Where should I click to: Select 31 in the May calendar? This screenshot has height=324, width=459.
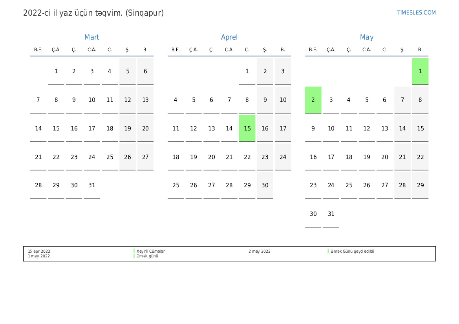(x=331, y=214)
